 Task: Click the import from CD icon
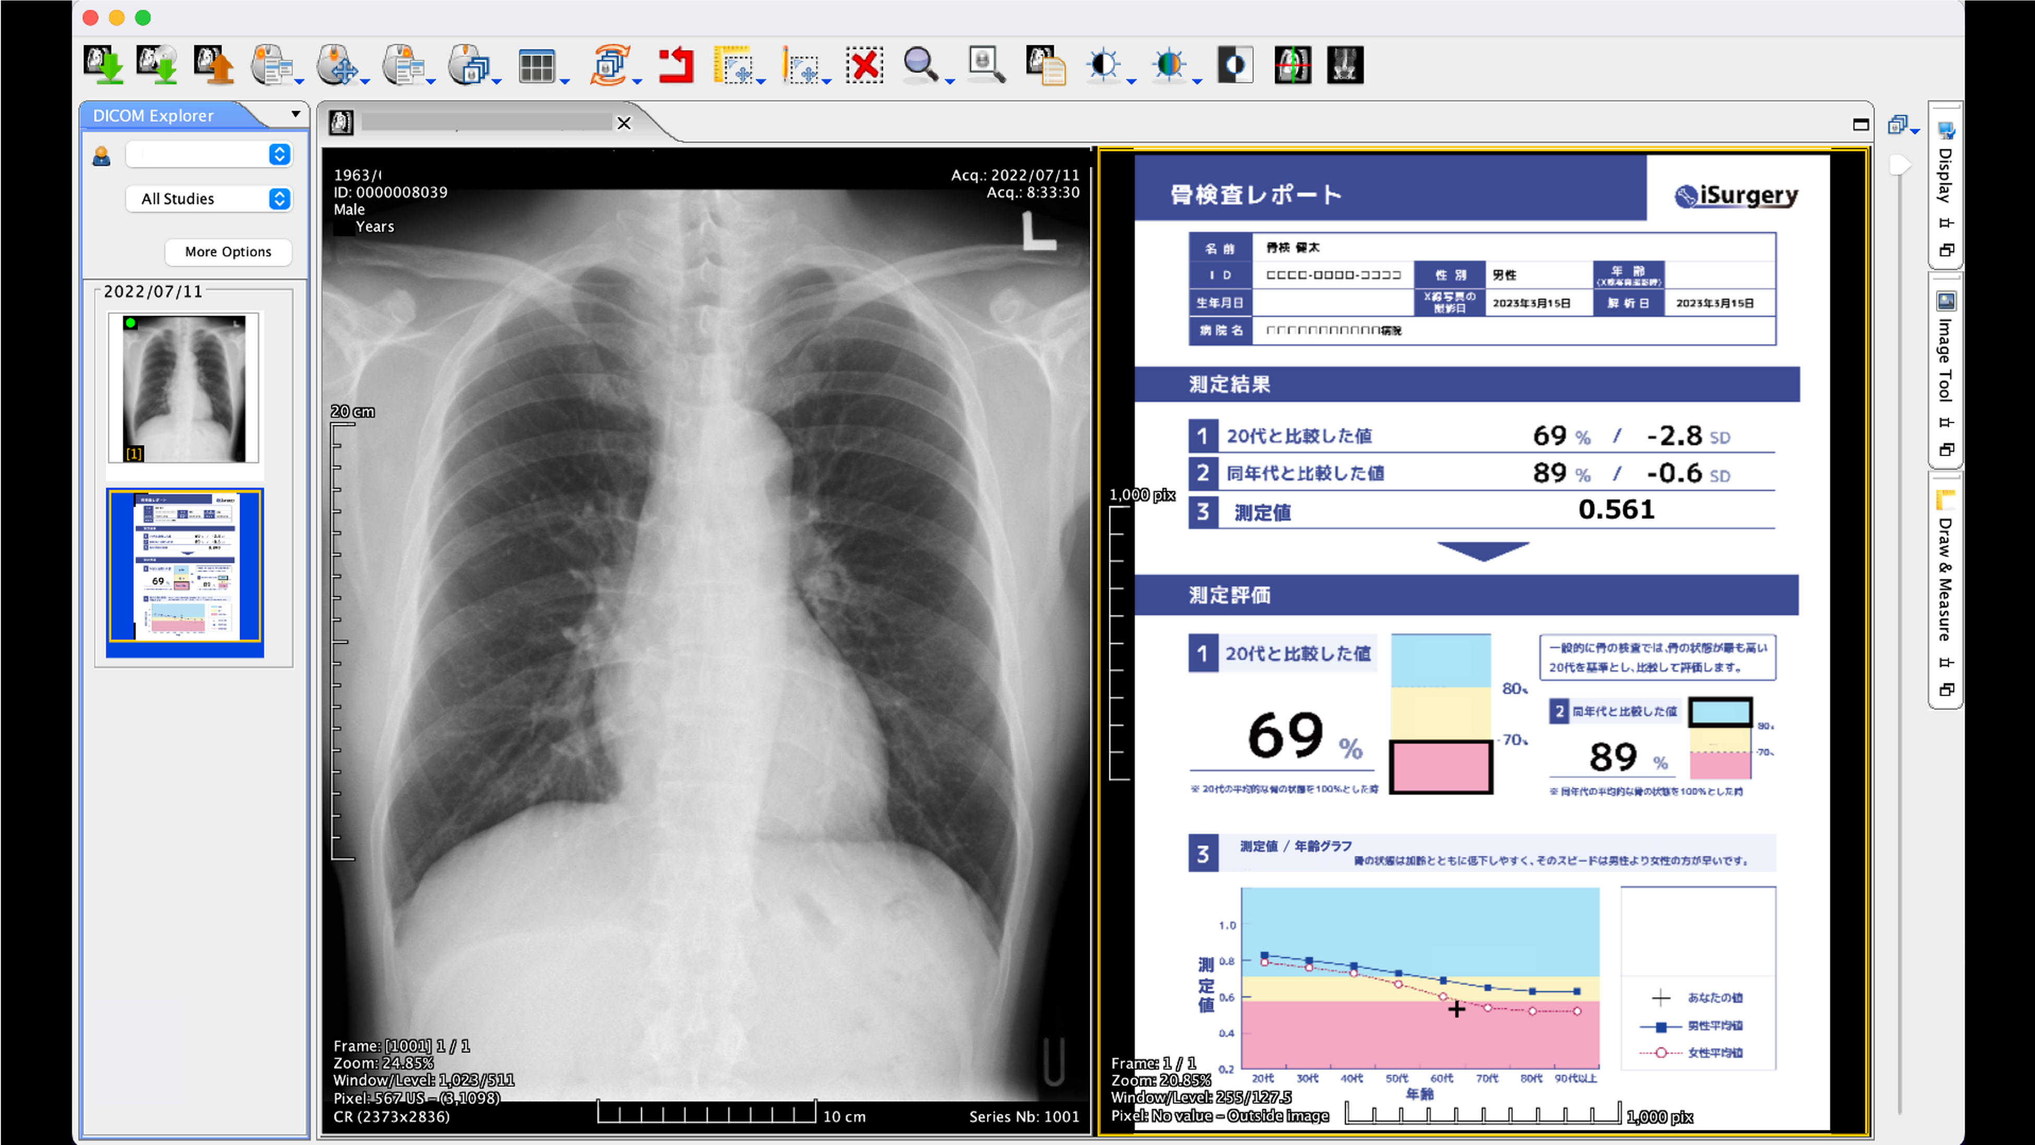(x=157, y=65)
